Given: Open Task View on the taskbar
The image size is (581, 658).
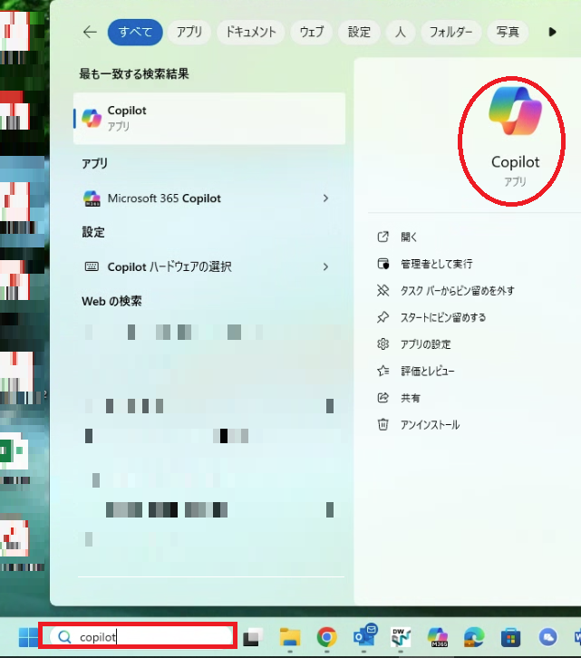Looking at the screenshot, I should 252,637.
